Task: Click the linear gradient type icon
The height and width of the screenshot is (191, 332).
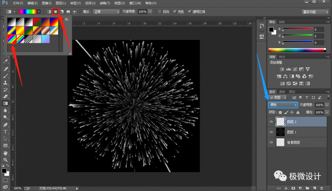Action: 49,11
